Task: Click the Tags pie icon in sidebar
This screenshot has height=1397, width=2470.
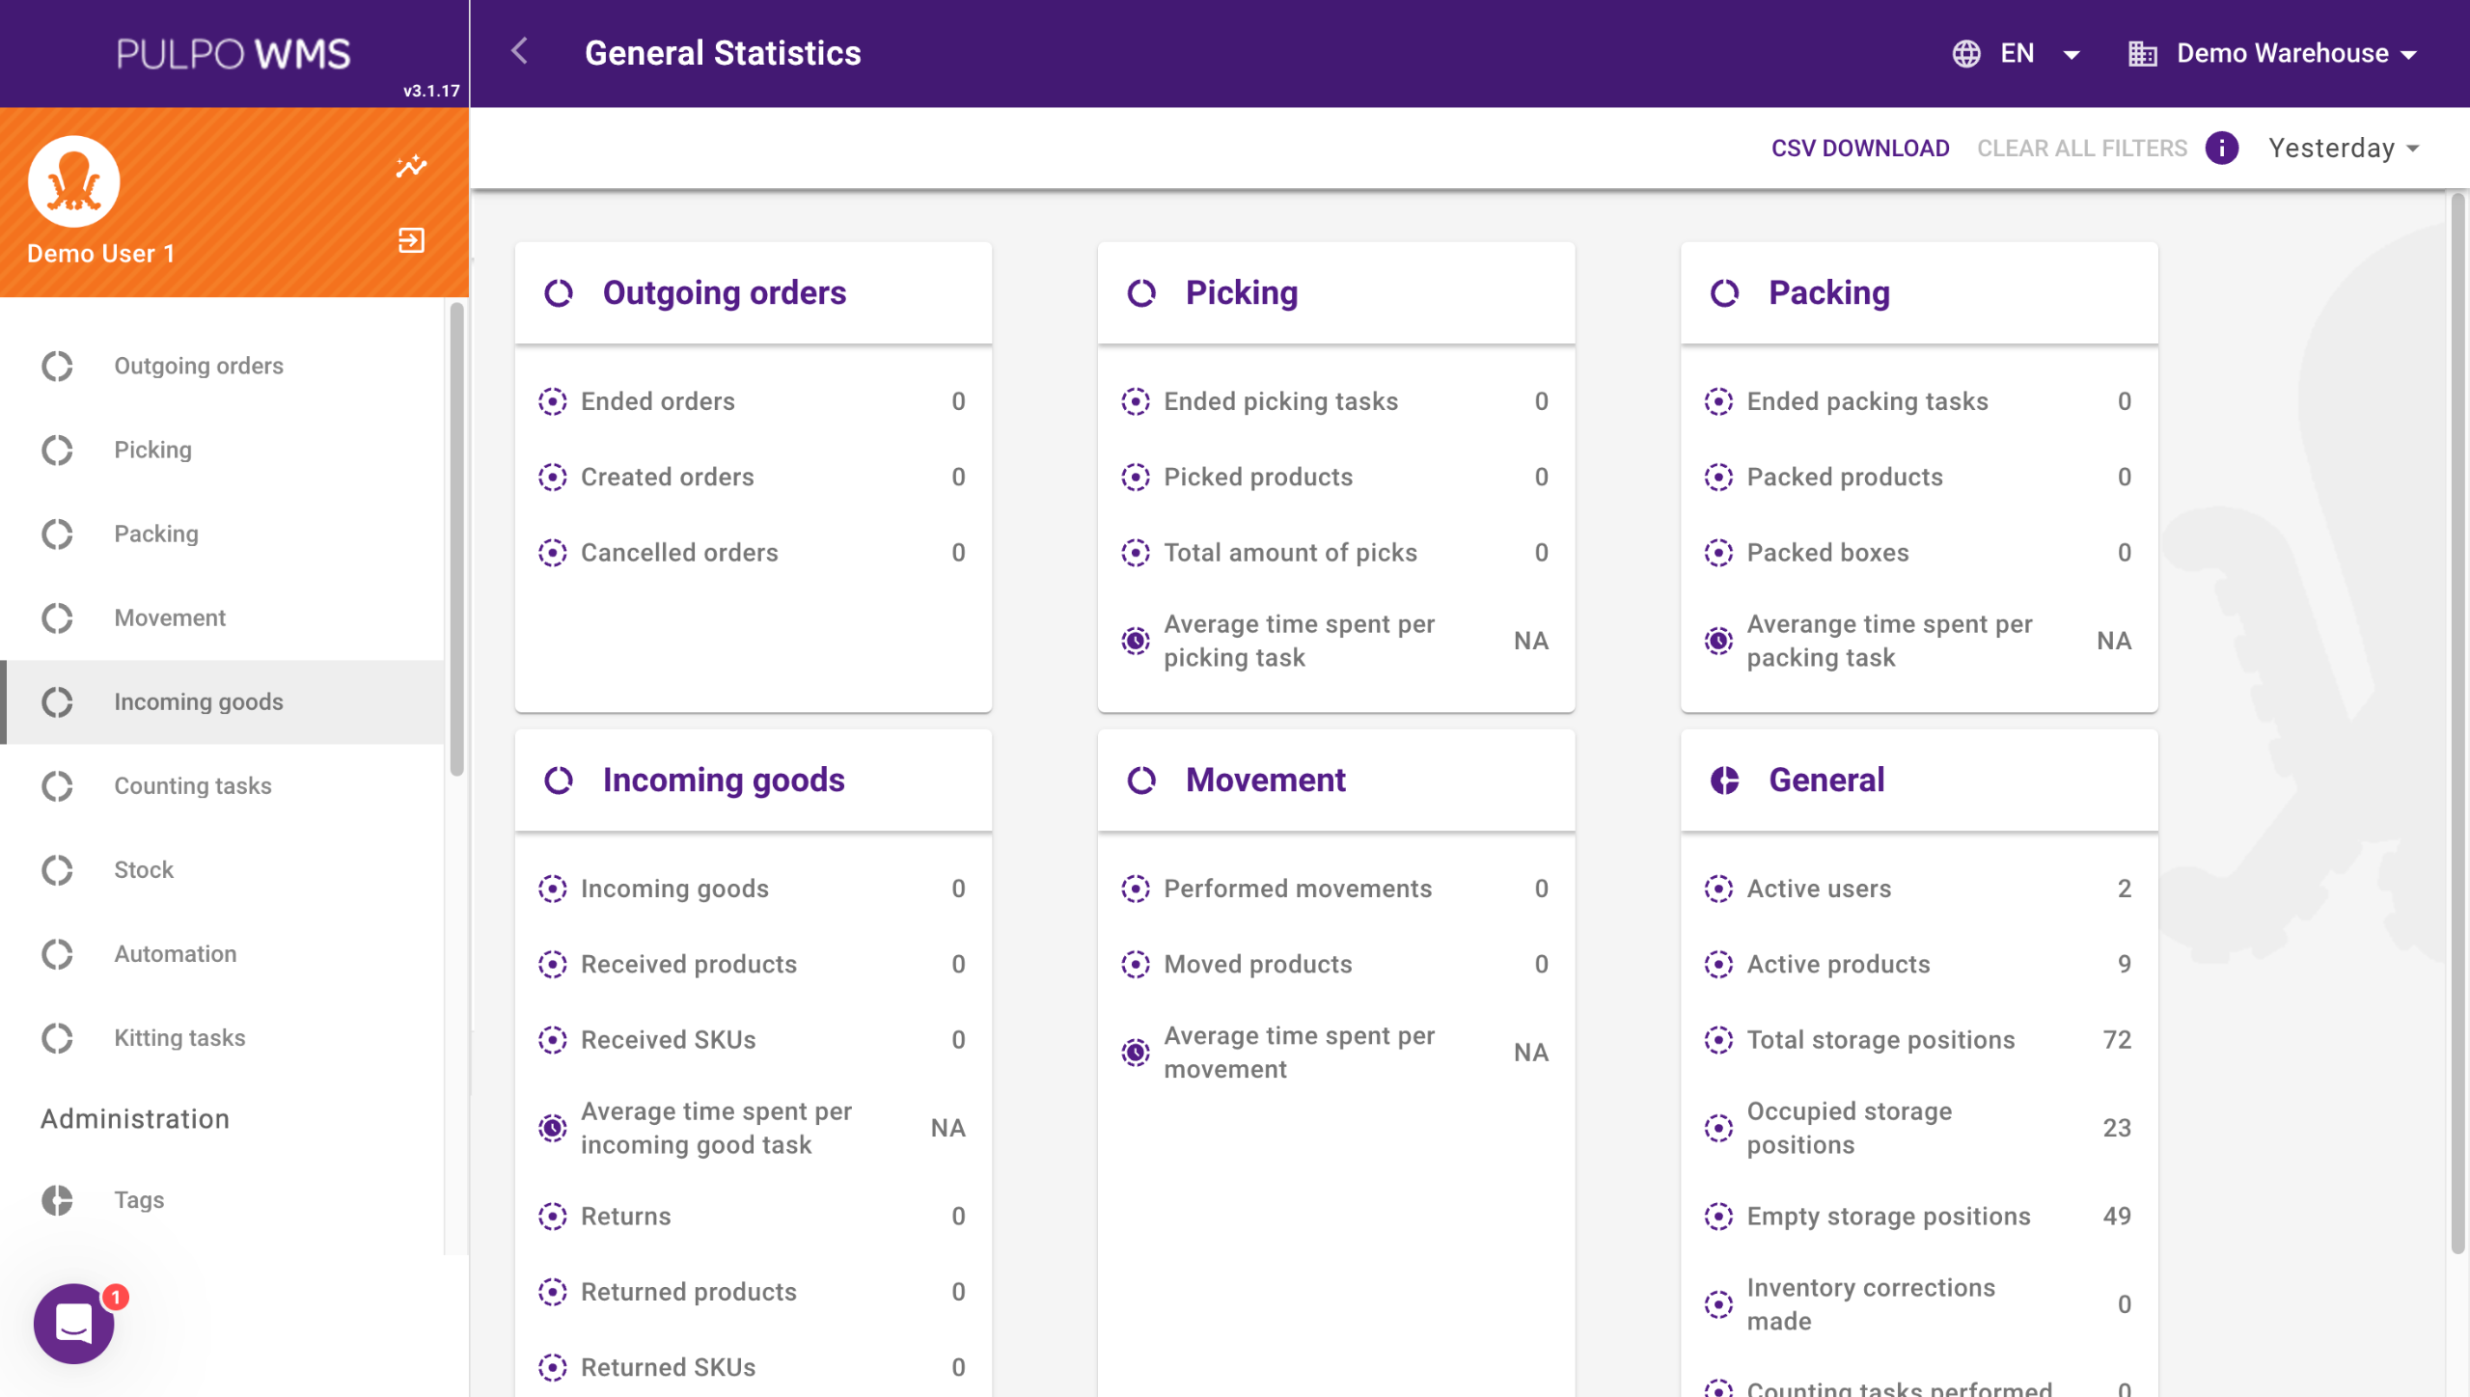Action: click(58, 1199)
